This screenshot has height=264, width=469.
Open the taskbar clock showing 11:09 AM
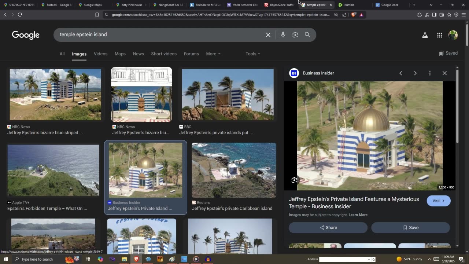coord(448,259)
